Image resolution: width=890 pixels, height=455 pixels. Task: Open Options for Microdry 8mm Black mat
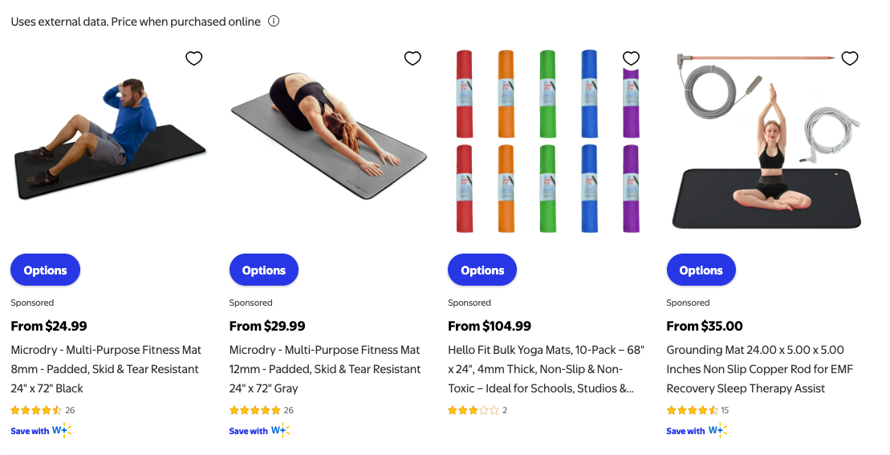[x=45, y=270]
